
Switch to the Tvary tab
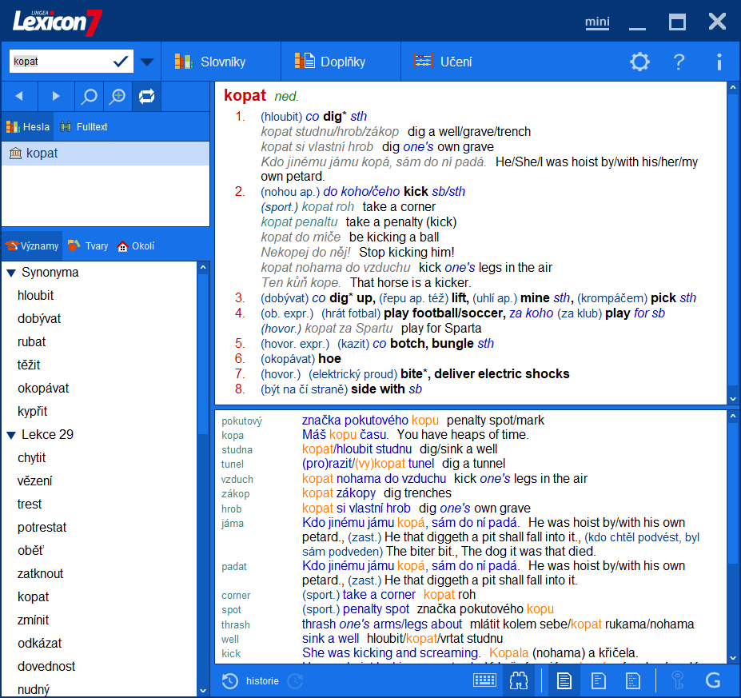point(88,245)
